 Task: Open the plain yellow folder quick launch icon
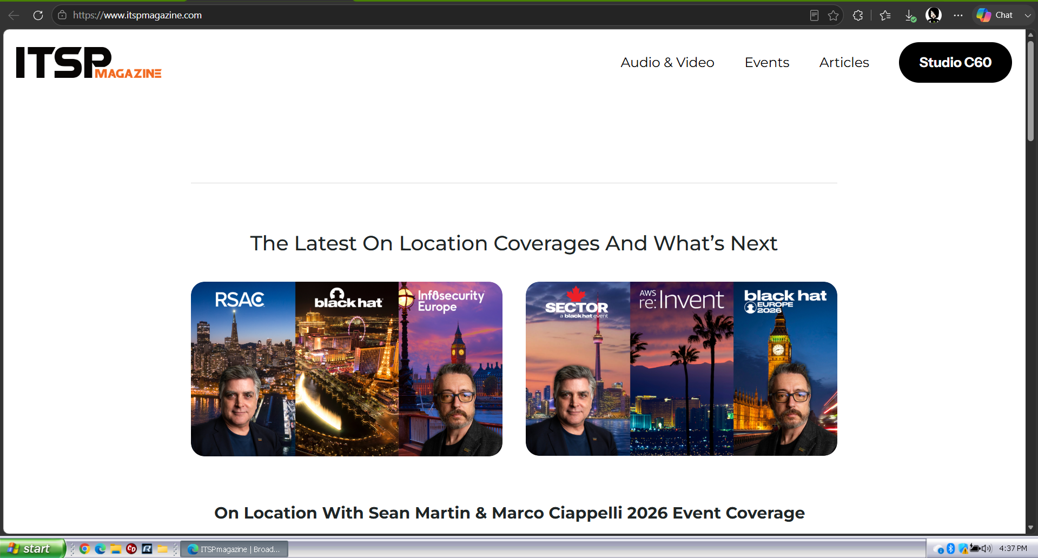click(162, 549)
